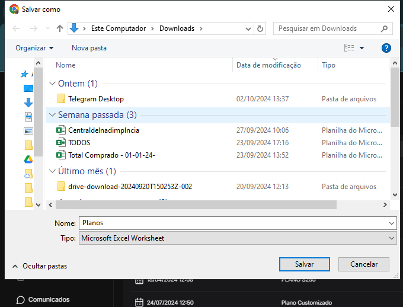Collapse the Semana passada (3) group
Screen dimensions: 403x307
click(52, 115)
